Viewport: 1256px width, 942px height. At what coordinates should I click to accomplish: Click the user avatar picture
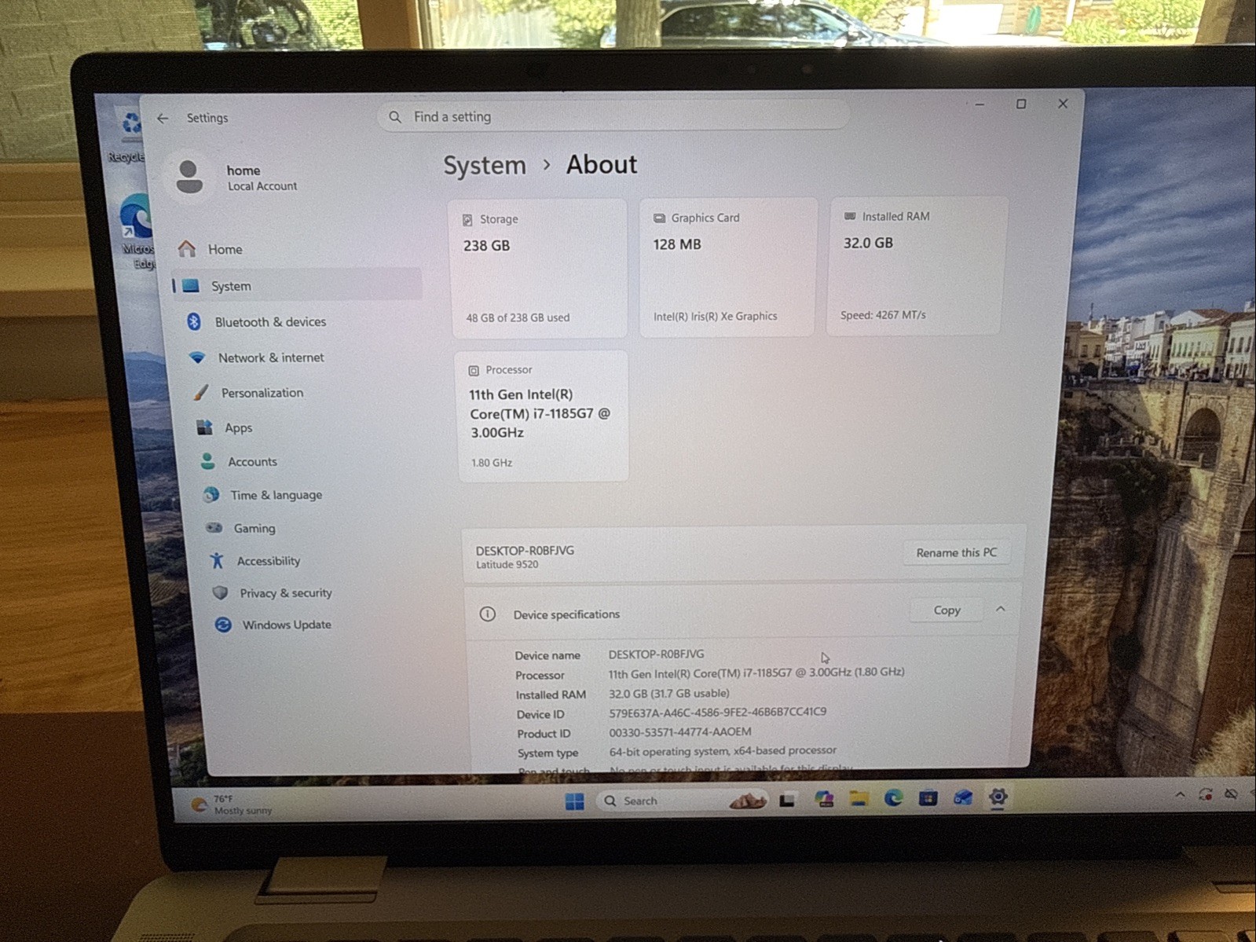[189, 177]
